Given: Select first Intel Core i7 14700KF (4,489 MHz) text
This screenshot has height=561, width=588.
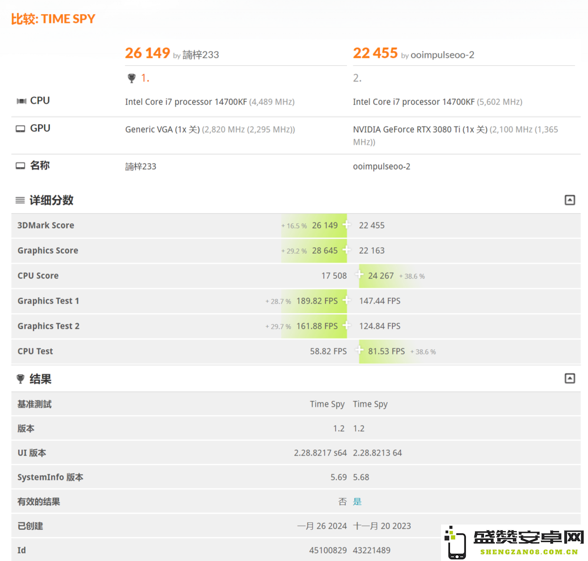Looking at the screenshot, I should click(210, 102).
